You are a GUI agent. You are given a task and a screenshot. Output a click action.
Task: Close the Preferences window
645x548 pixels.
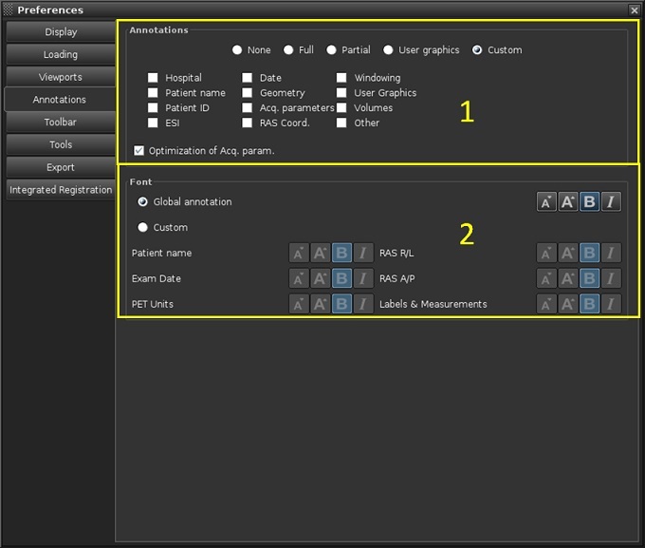tap(634, 9)
